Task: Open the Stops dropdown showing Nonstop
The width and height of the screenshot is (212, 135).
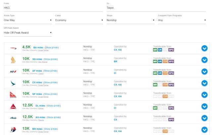Action: 131,20
